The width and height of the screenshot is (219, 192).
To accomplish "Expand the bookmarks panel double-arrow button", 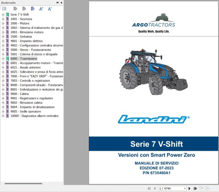I will click(x=58, y=3).
